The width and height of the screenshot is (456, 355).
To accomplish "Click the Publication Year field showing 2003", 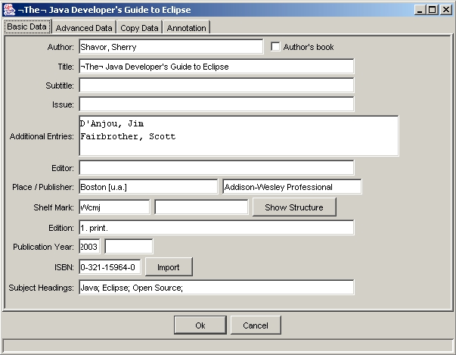I will [x=89, y=247].
